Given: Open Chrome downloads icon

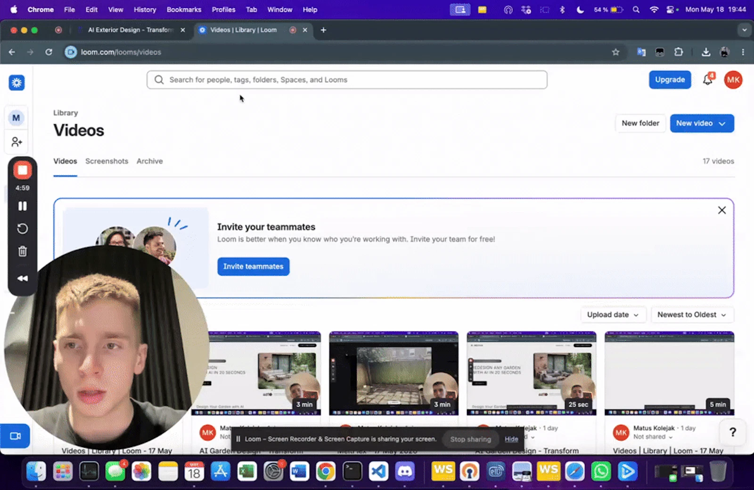Looking at the screenshot, I should (706, 52).
